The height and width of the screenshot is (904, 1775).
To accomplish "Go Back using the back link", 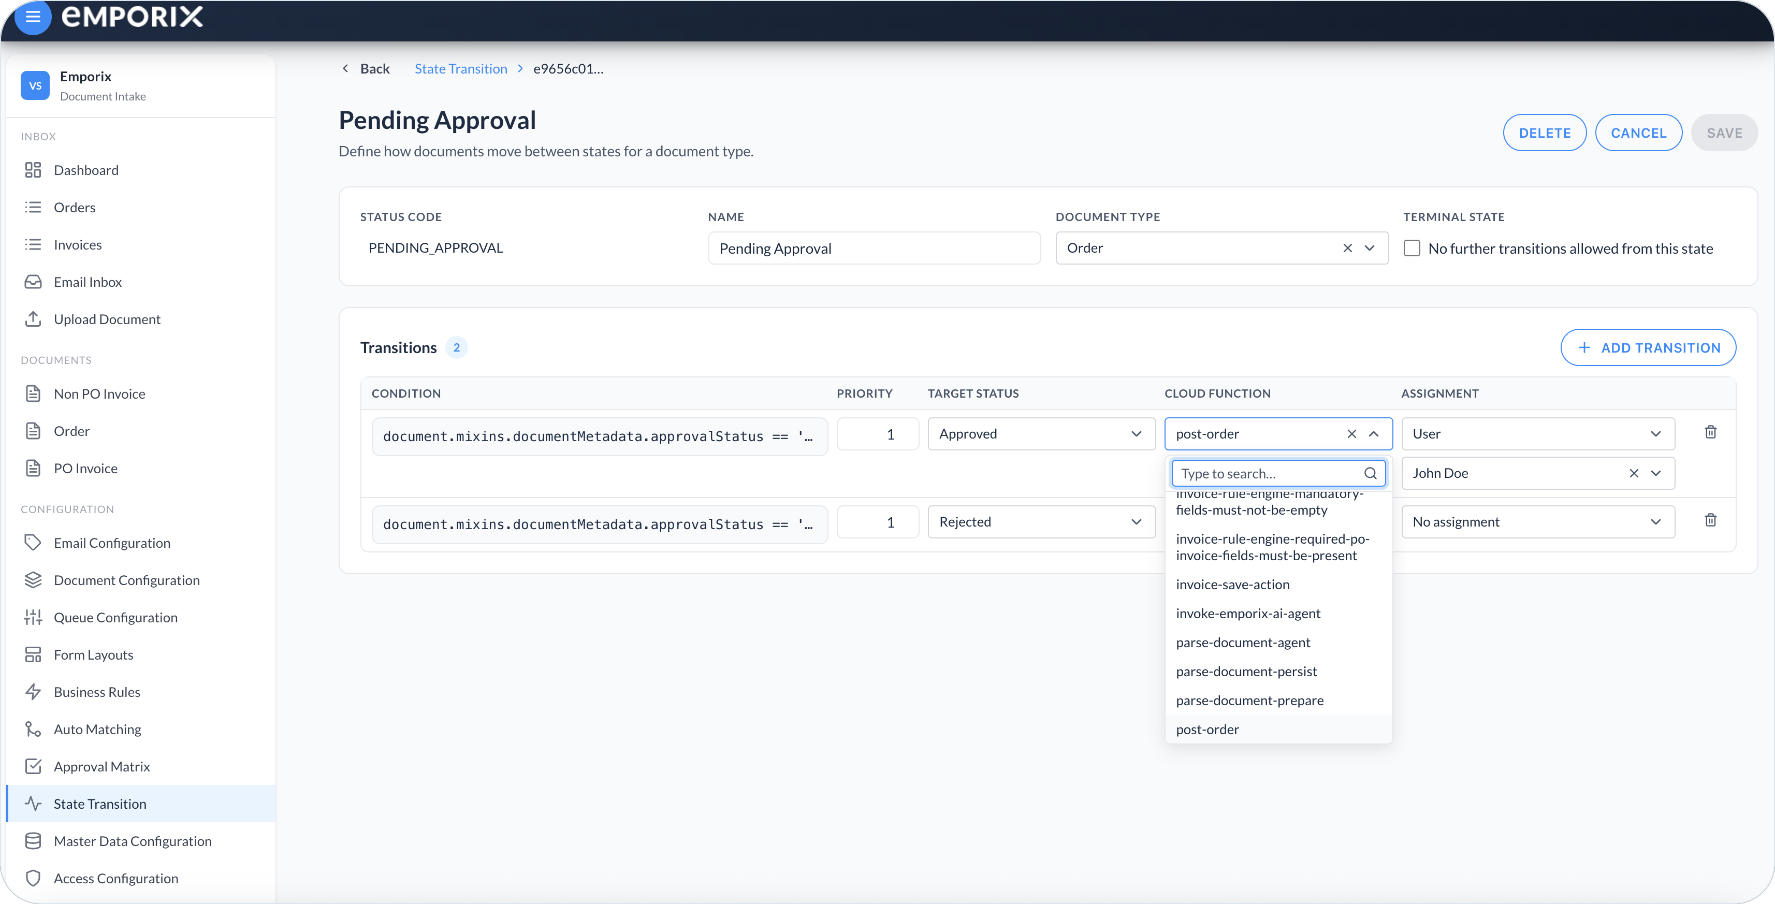I will [366, 69].
